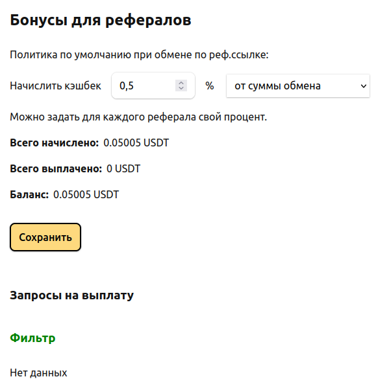389x390 pixels.
Task: Decrease cashback percent with the down arrow
Action: tap(181, 88)
